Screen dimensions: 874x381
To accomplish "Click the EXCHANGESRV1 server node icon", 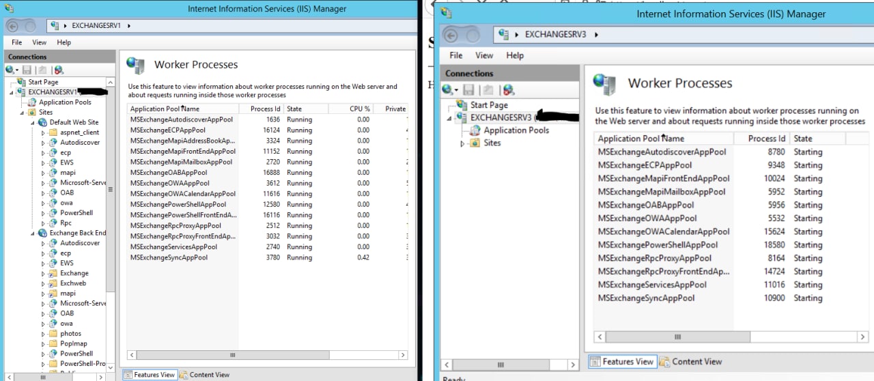I will [21, 92].
